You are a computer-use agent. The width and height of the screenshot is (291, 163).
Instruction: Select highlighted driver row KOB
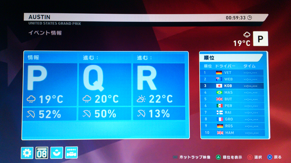232,86
